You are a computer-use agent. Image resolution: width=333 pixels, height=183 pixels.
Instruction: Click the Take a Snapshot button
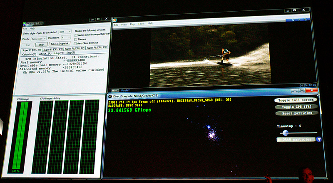click(59, 44)
